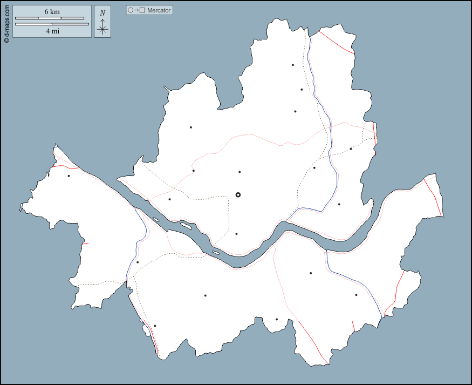This screenshot has width=472, height=385.
Task: Click the mile scale bar
Action: tap(52, 24)
